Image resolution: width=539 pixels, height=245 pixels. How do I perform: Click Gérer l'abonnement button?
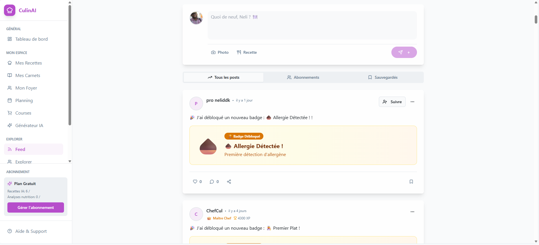pyautogui.click(x=36, y=207)
